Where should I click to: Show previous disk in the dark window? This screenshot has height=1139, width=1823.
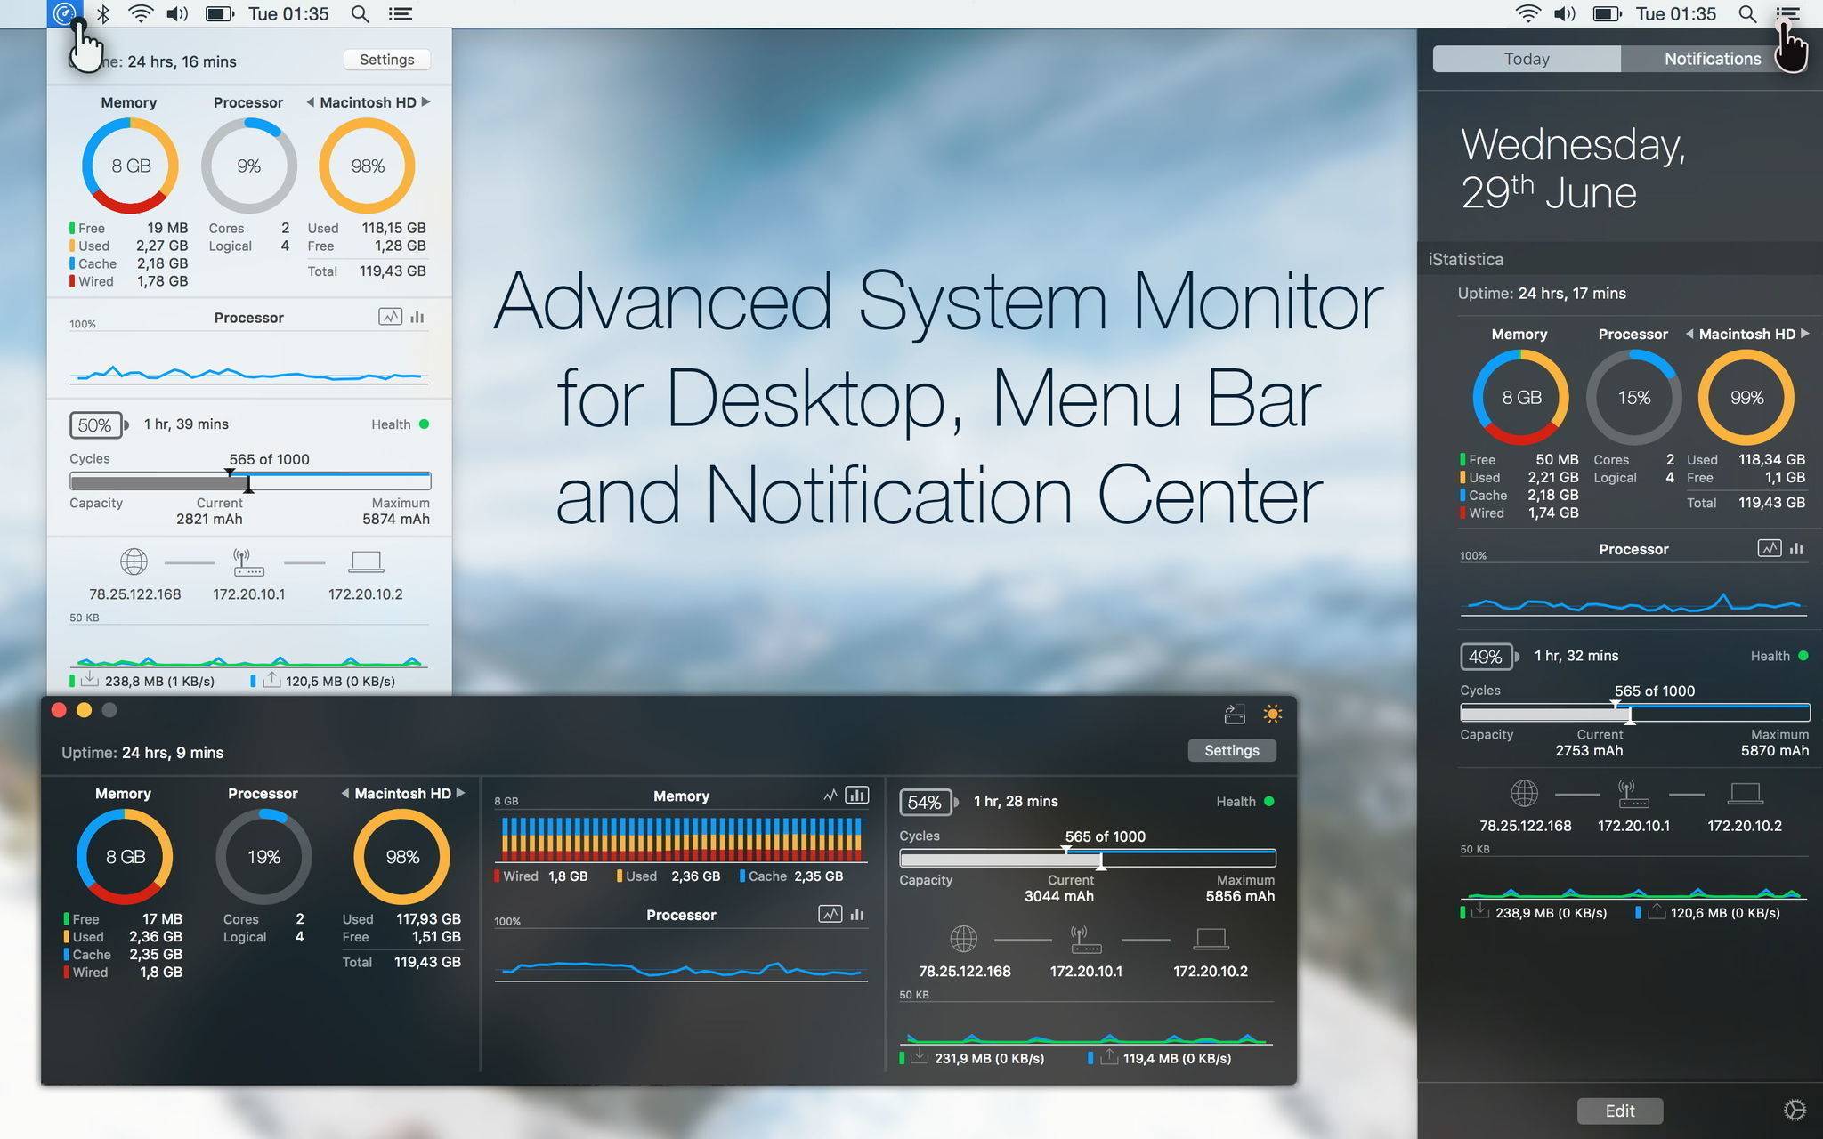(344, 793)
